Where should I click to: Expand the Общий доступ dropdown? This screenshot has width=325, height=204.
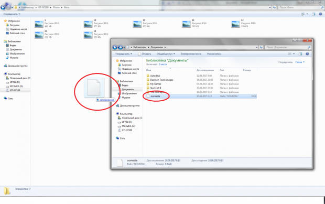(166, 54)
